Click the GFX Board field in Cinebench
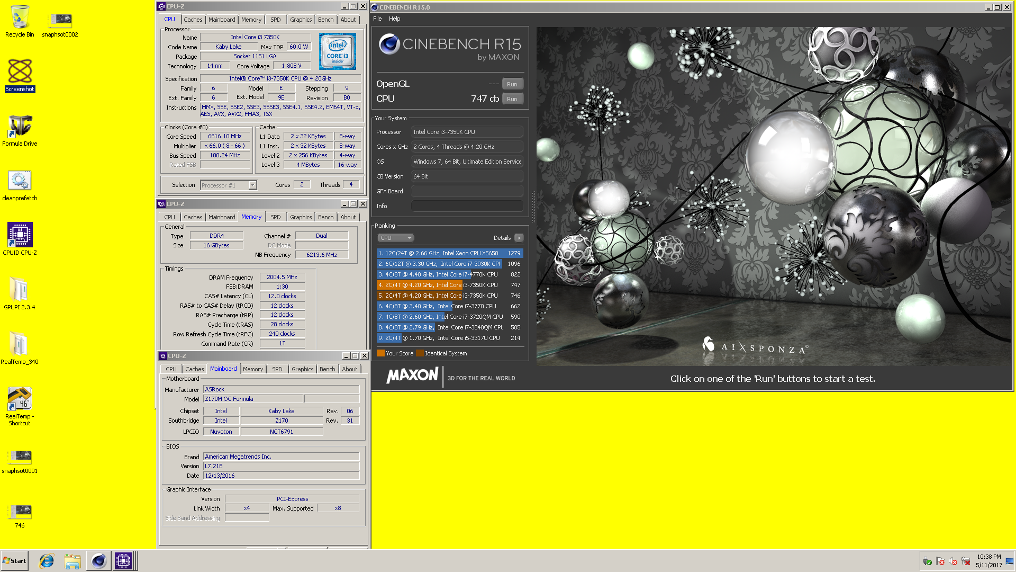This screenshot has width=1016, height=572. tap(467, 191)
